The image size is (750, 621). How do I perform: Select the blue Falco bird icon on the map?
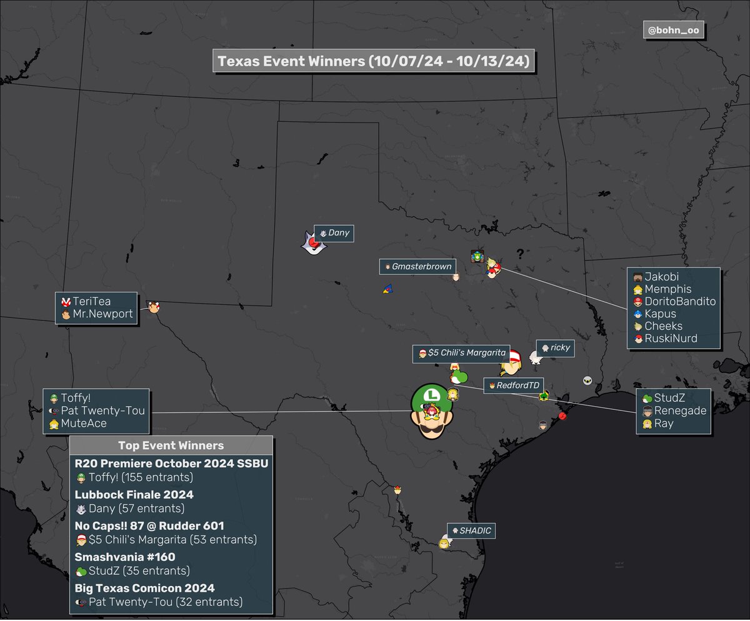pyautogui.click(x=388, y=288)
